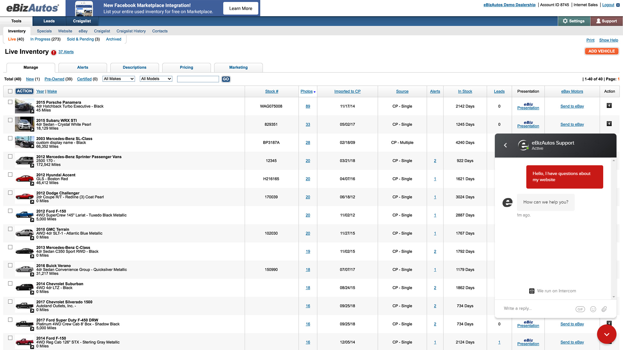The width and height of the screenshot is (623, 350).
Task: Click the chat panel scroll-down arrow
Action: (614, 297)
